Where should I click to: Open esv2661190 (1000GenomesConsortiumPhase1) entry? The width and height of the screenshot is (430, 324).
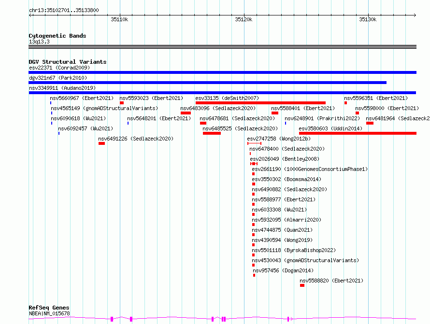[x=310, y=169]
